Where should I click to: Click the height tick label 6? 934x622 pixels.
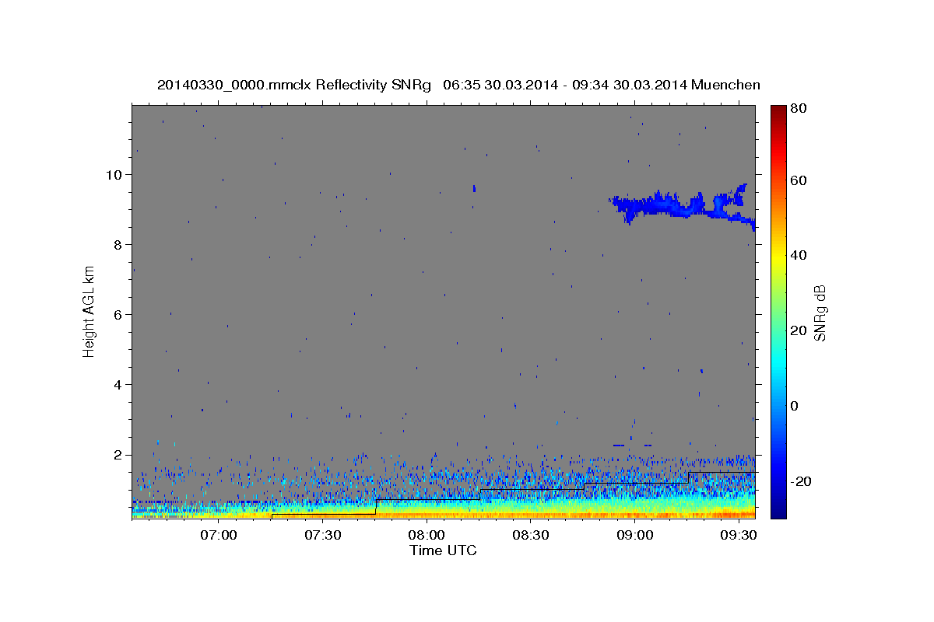118,314
